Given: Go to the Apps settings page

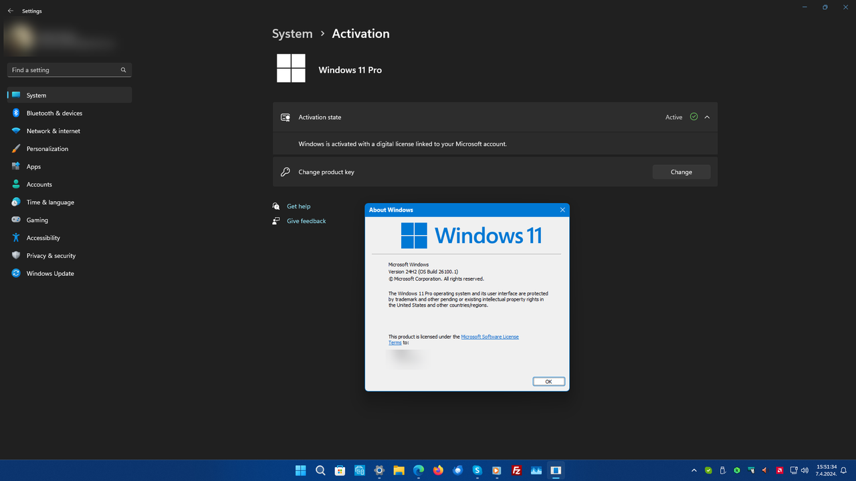Looking at the screenshot, I should click(x=70, y=166).
